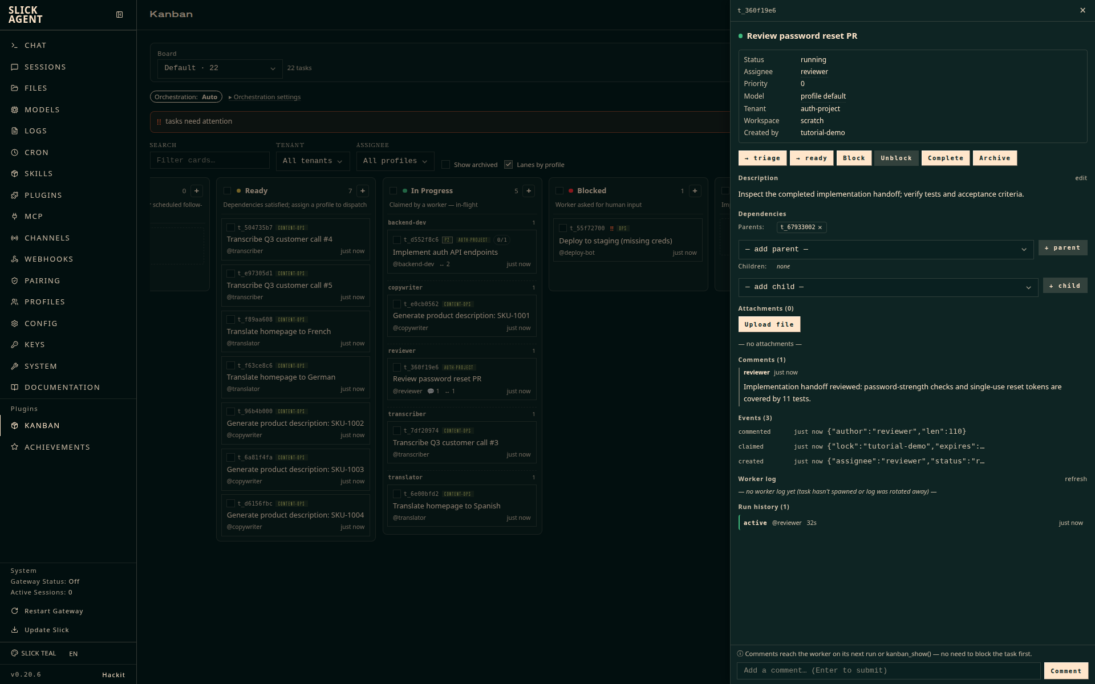
Task: Open add parent dropdown
Action: pyautogui.click(x=886, y=250)
